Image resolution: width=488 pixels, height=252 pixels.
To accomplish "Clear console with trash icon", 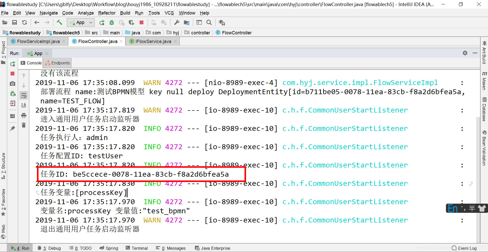I will [x=24, y=125].
